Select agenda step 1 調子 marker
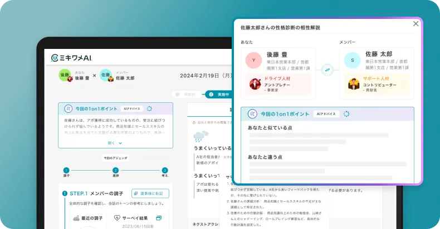 pyautogui.click(x=66, y=170)
